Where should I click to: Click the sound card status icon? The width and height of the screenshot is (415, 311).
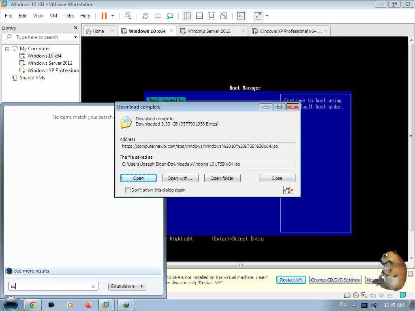381,295
